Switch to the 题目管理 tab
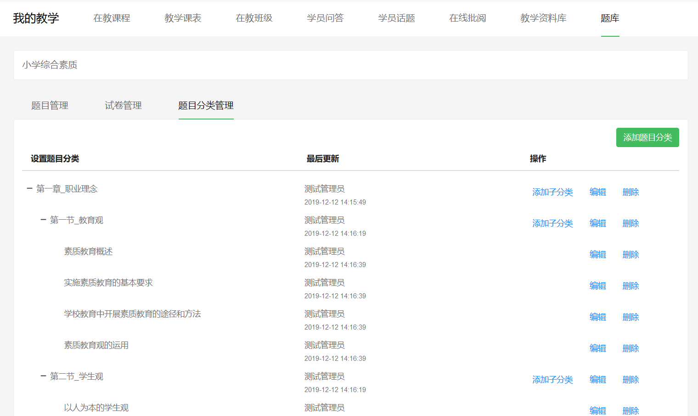Screen dimensions: 698x416 click(50, 106)
